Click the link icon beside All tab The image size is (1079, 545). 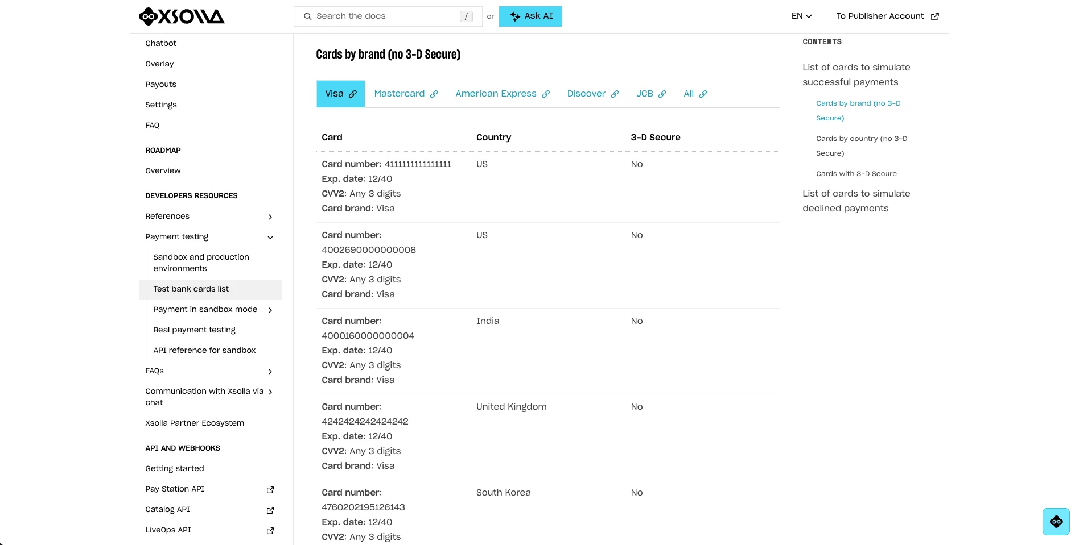(703, 94)
